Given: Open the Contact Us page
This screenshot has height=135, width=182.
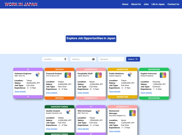Looking at the screenshot, I should click(x=173, y=4).
